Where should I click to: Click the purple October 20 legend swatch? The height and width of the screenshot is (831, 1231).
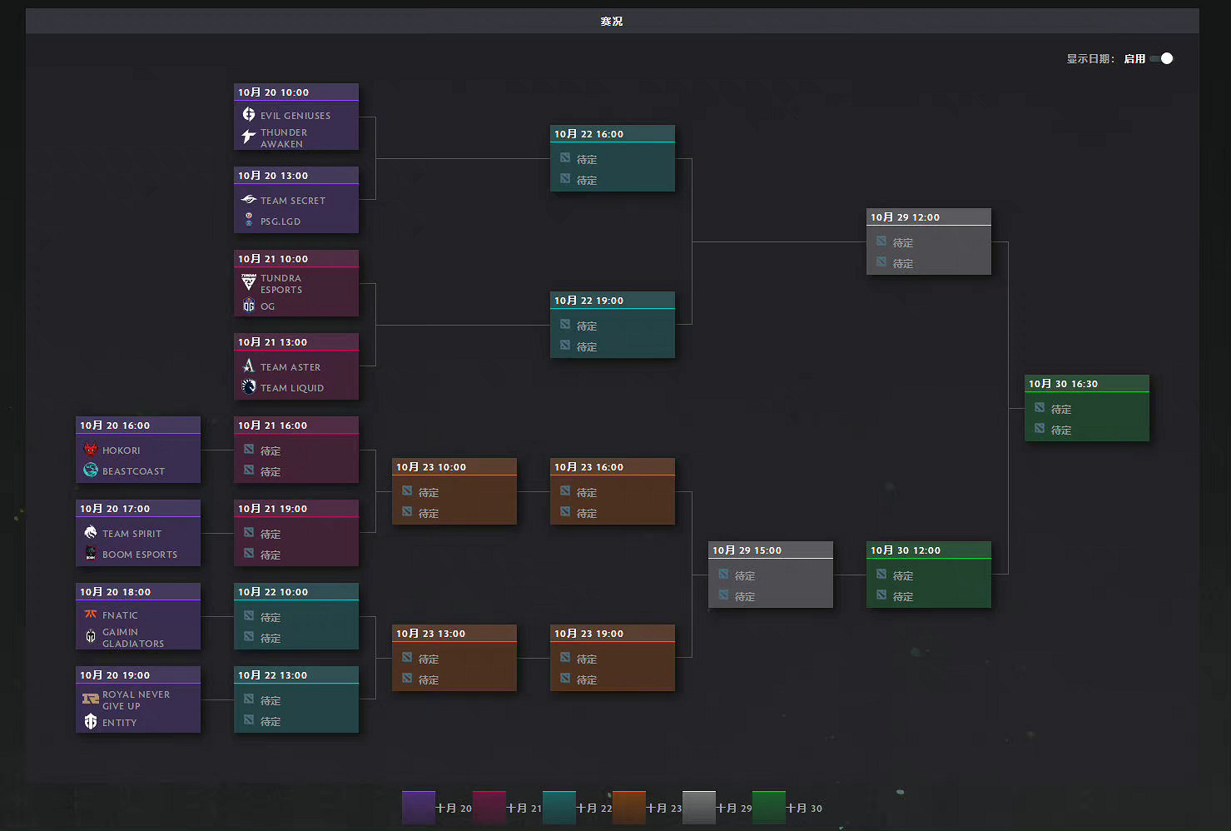coord(418,808)
